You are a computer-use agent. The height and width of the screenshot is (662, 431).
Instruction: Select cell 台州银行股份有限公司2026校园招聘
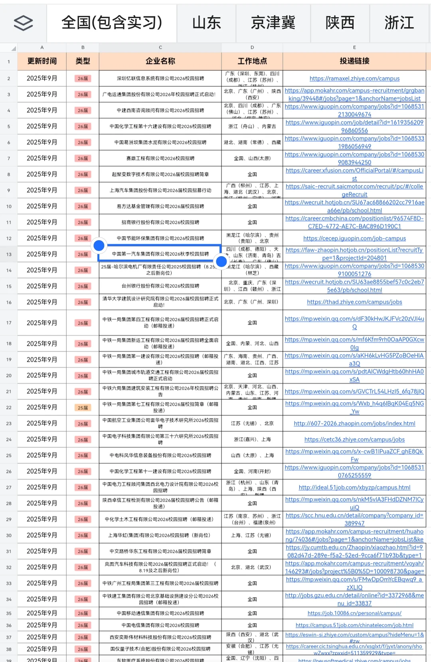160,286
